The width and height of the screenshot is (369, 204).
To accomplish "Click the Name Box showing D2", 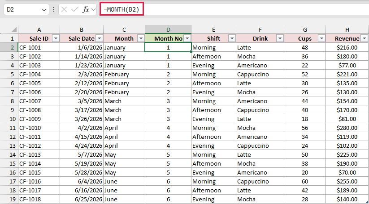I will pos(26,10).
